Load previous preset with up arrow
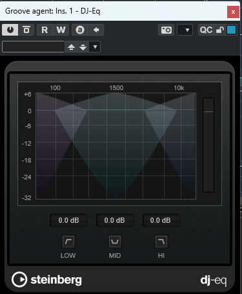 71,47
